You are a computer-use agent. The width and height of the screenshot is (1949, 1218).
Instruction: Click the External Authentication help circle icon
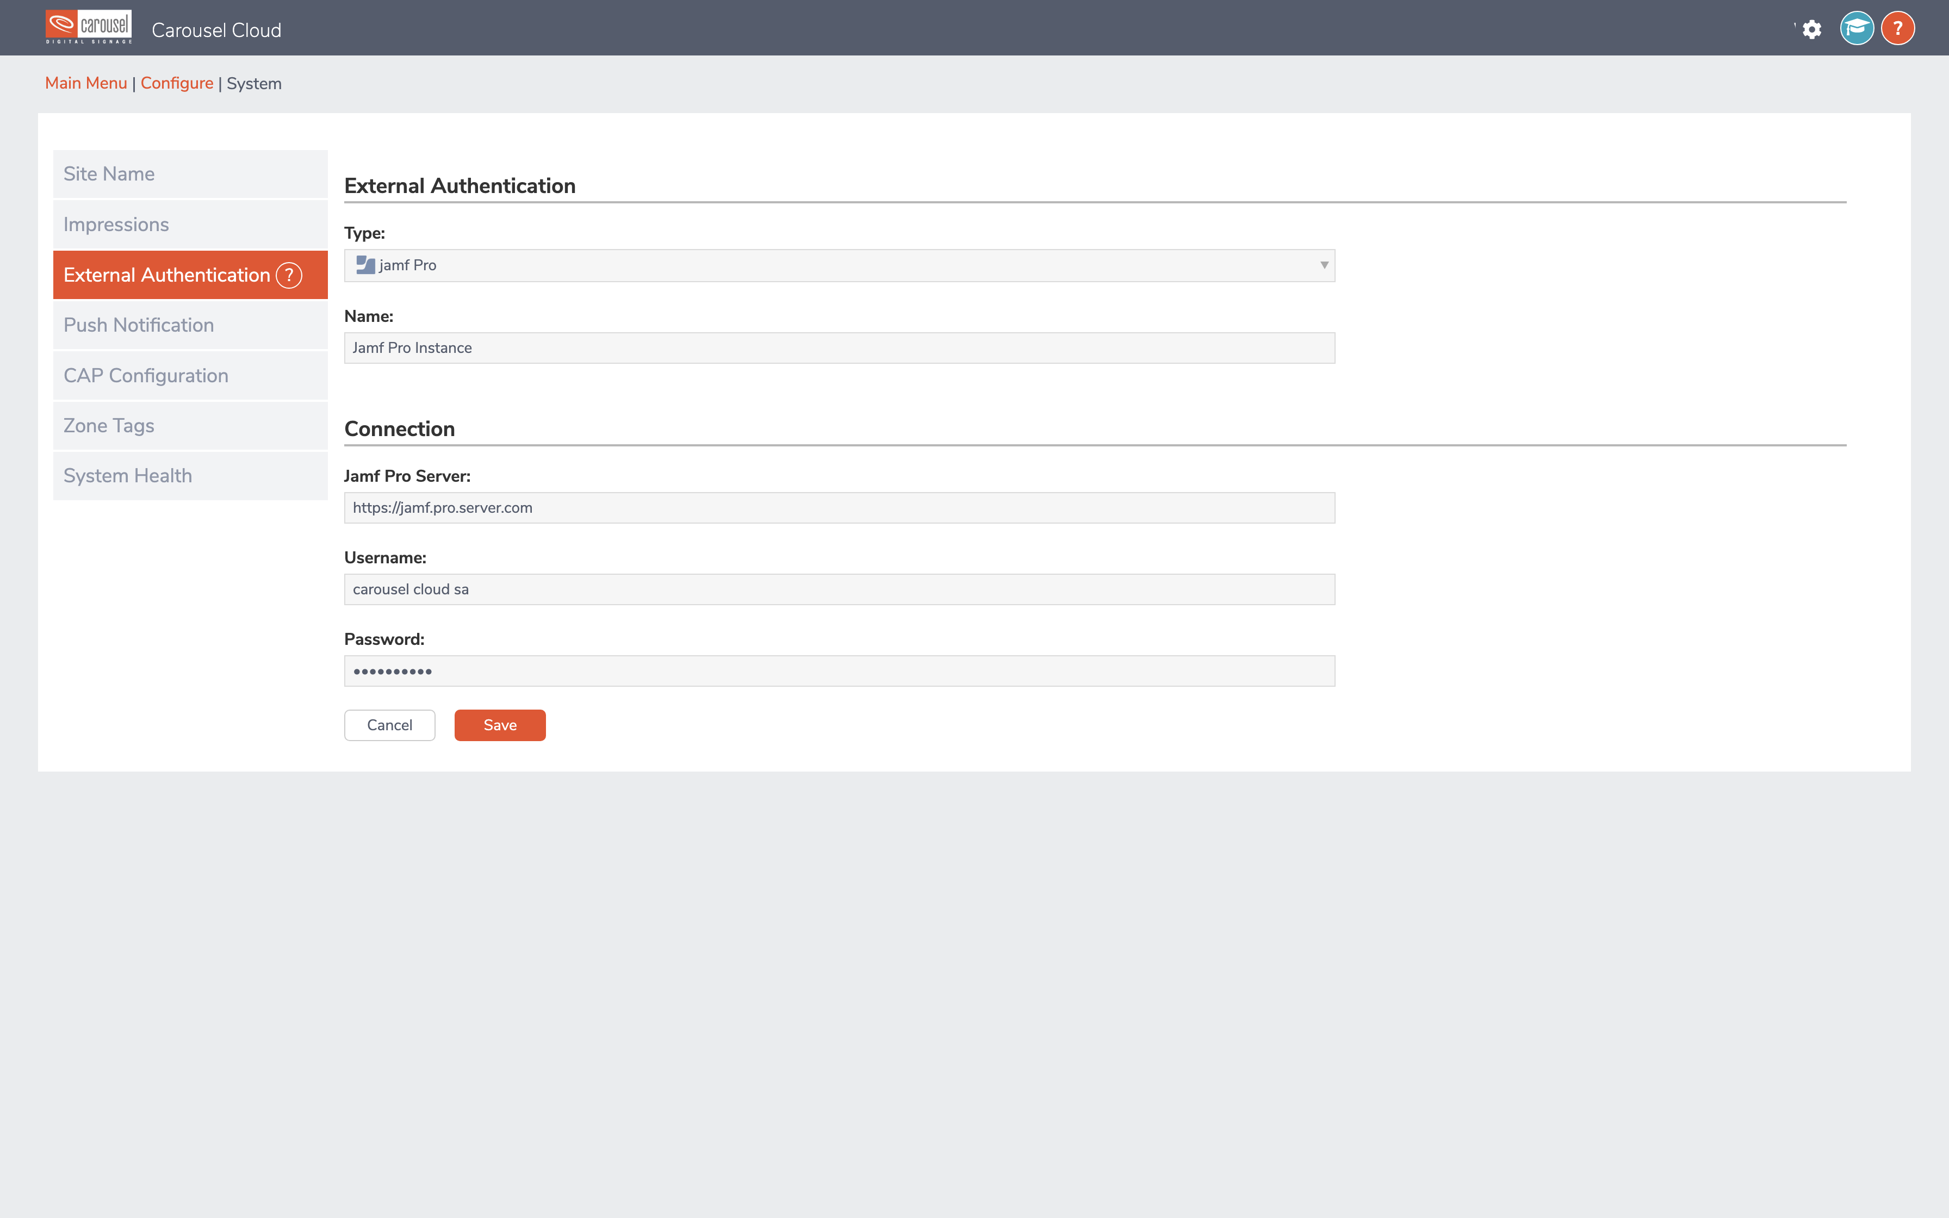pos(289,276)
